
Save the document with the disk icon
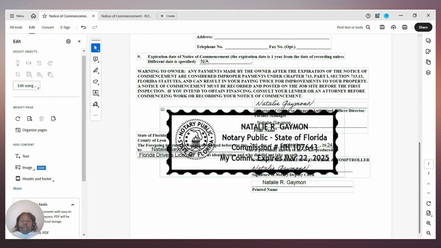point(382,27)
